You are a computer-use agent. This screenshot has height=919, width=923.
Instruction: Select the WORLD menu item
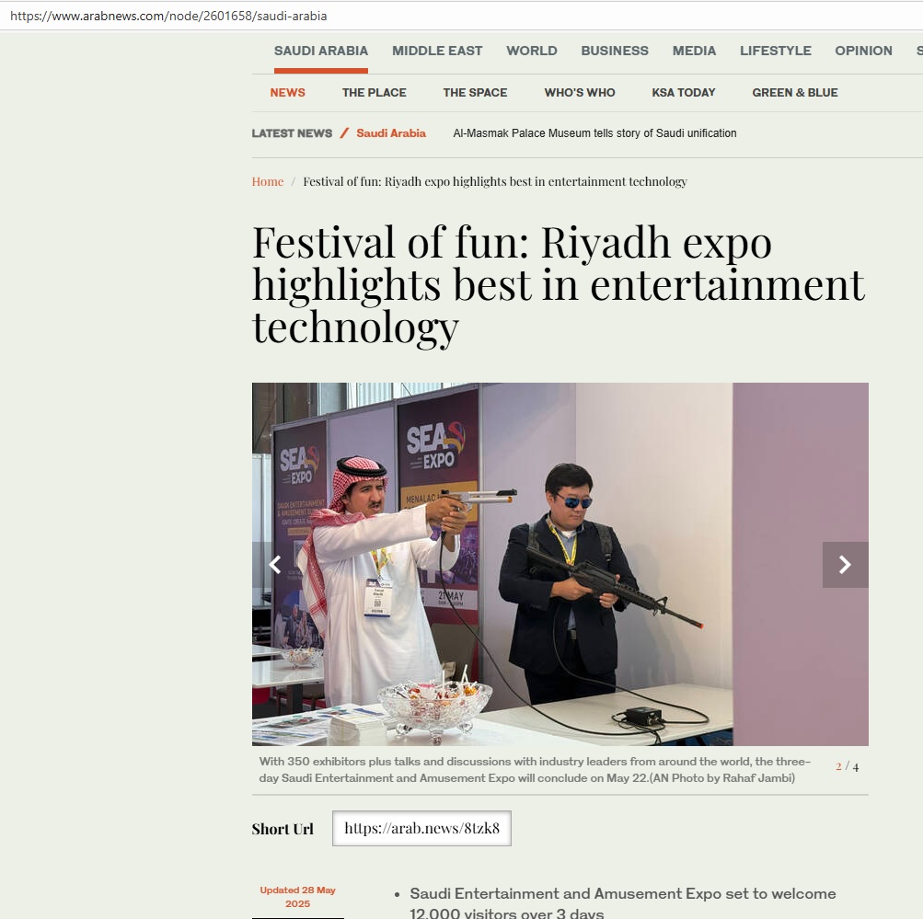[532, 51]
